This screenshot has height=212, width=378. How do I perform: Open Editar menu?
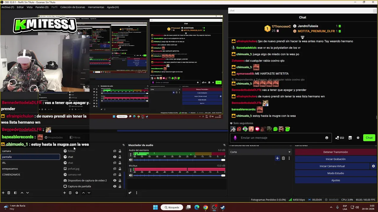20,7
